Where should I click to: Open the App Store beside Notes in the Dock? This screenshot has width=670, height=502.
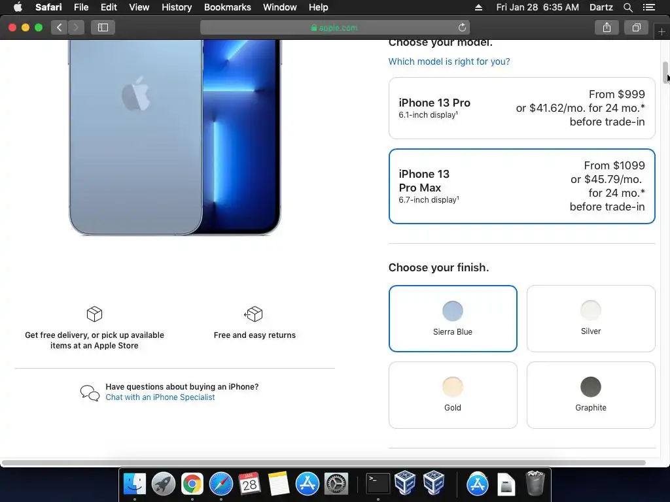click(x=308, y=484)
